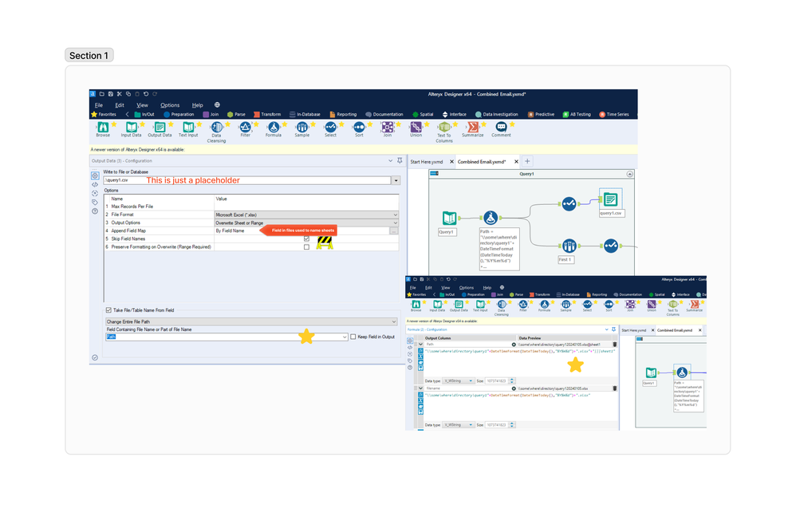
Task: Pick the Data Cleansing tool in the Output Data window palette
Action: point(216,132)
